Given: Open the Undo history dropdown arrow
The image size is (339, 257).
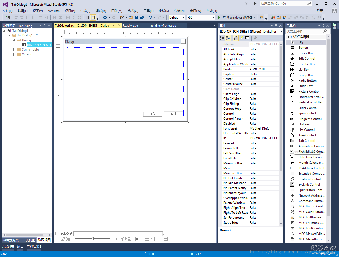Looking at the screenshot, I should 155,17.
